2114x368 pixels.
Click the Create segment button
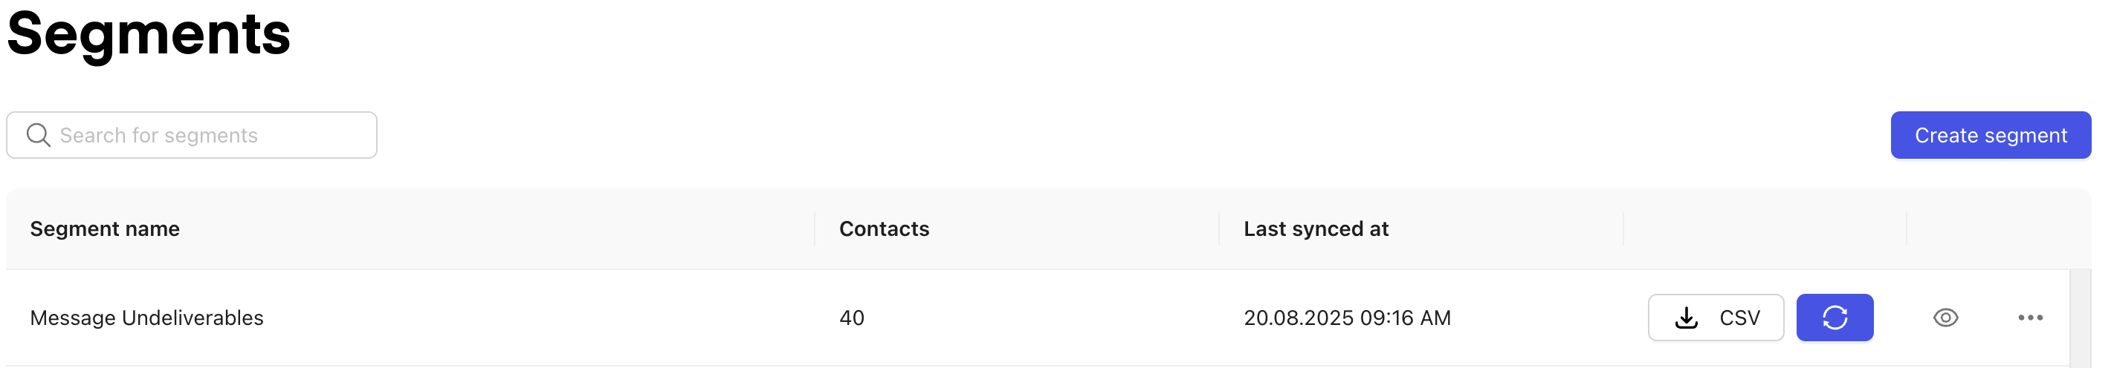[1990, 135]
